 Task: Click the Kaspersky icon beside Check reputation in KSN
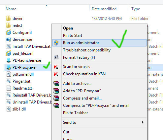pos(56,74)
